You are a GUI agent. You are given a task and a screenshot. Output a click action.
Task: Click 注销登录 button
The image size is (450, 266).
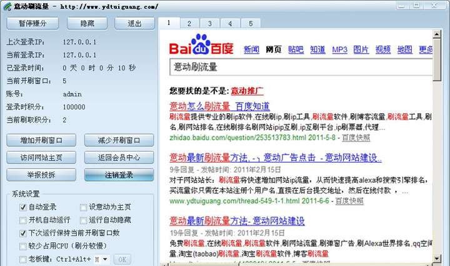119,175
